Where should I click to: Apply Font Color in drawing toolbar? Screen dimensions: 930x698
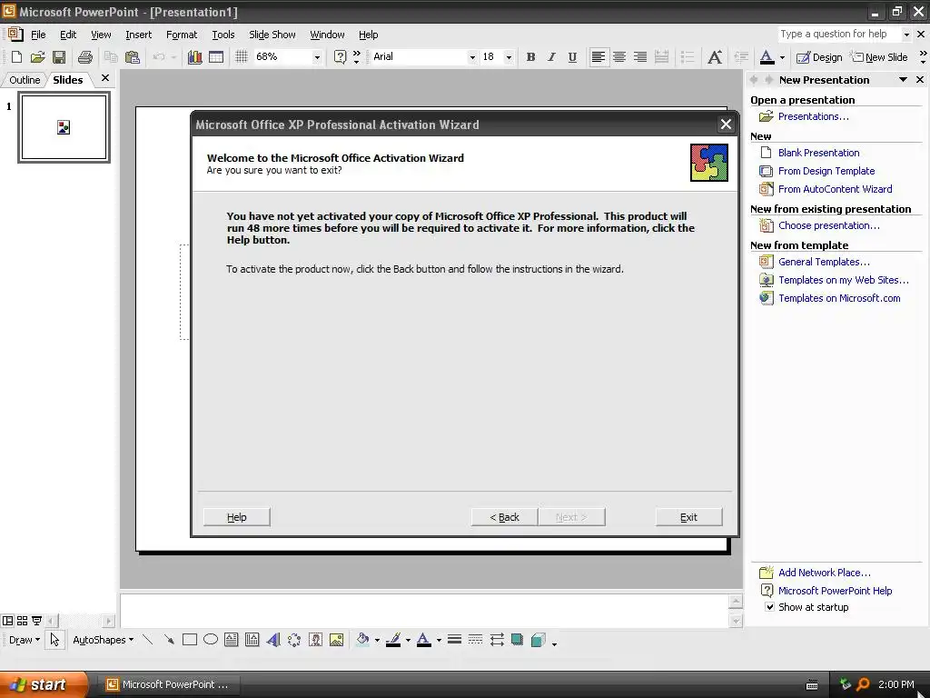click(423, 639)
